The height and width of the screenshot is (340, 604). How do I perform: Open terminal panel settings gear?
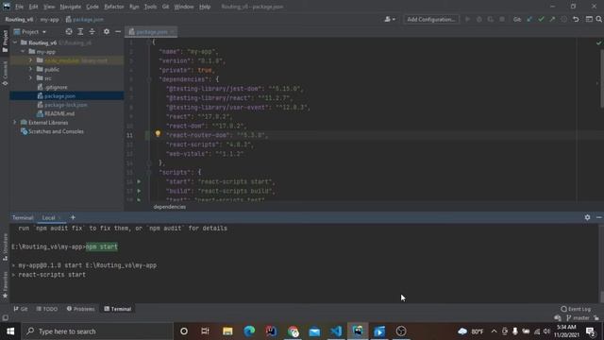click(x=587, y=217)
